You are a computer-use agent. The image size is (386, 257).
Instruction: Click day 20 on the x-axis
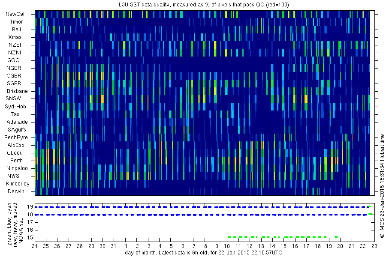click(x=340, y=246)
